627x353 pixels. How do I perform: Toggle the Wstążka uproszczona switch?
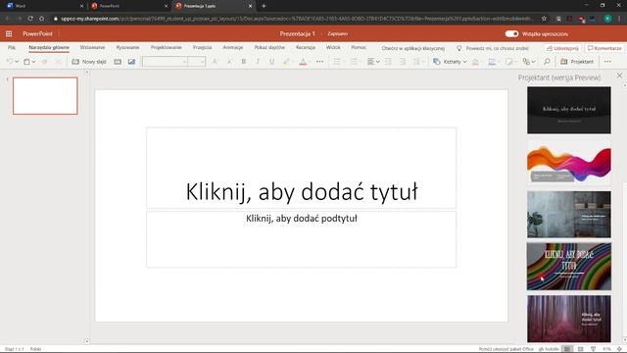(511, 34)
